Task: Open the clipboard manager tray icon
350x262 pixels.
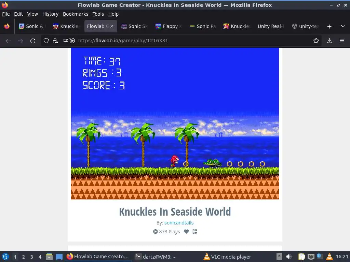Action: (x=301, y=257)
